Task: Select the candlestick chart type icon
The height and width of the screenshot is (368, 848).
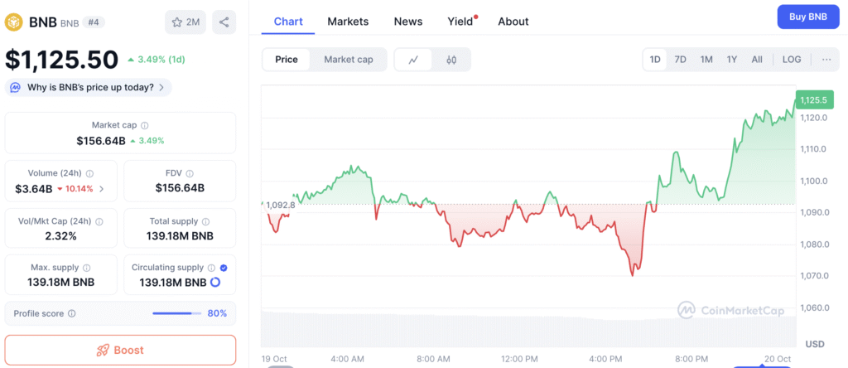Action: tap(451, 60)
